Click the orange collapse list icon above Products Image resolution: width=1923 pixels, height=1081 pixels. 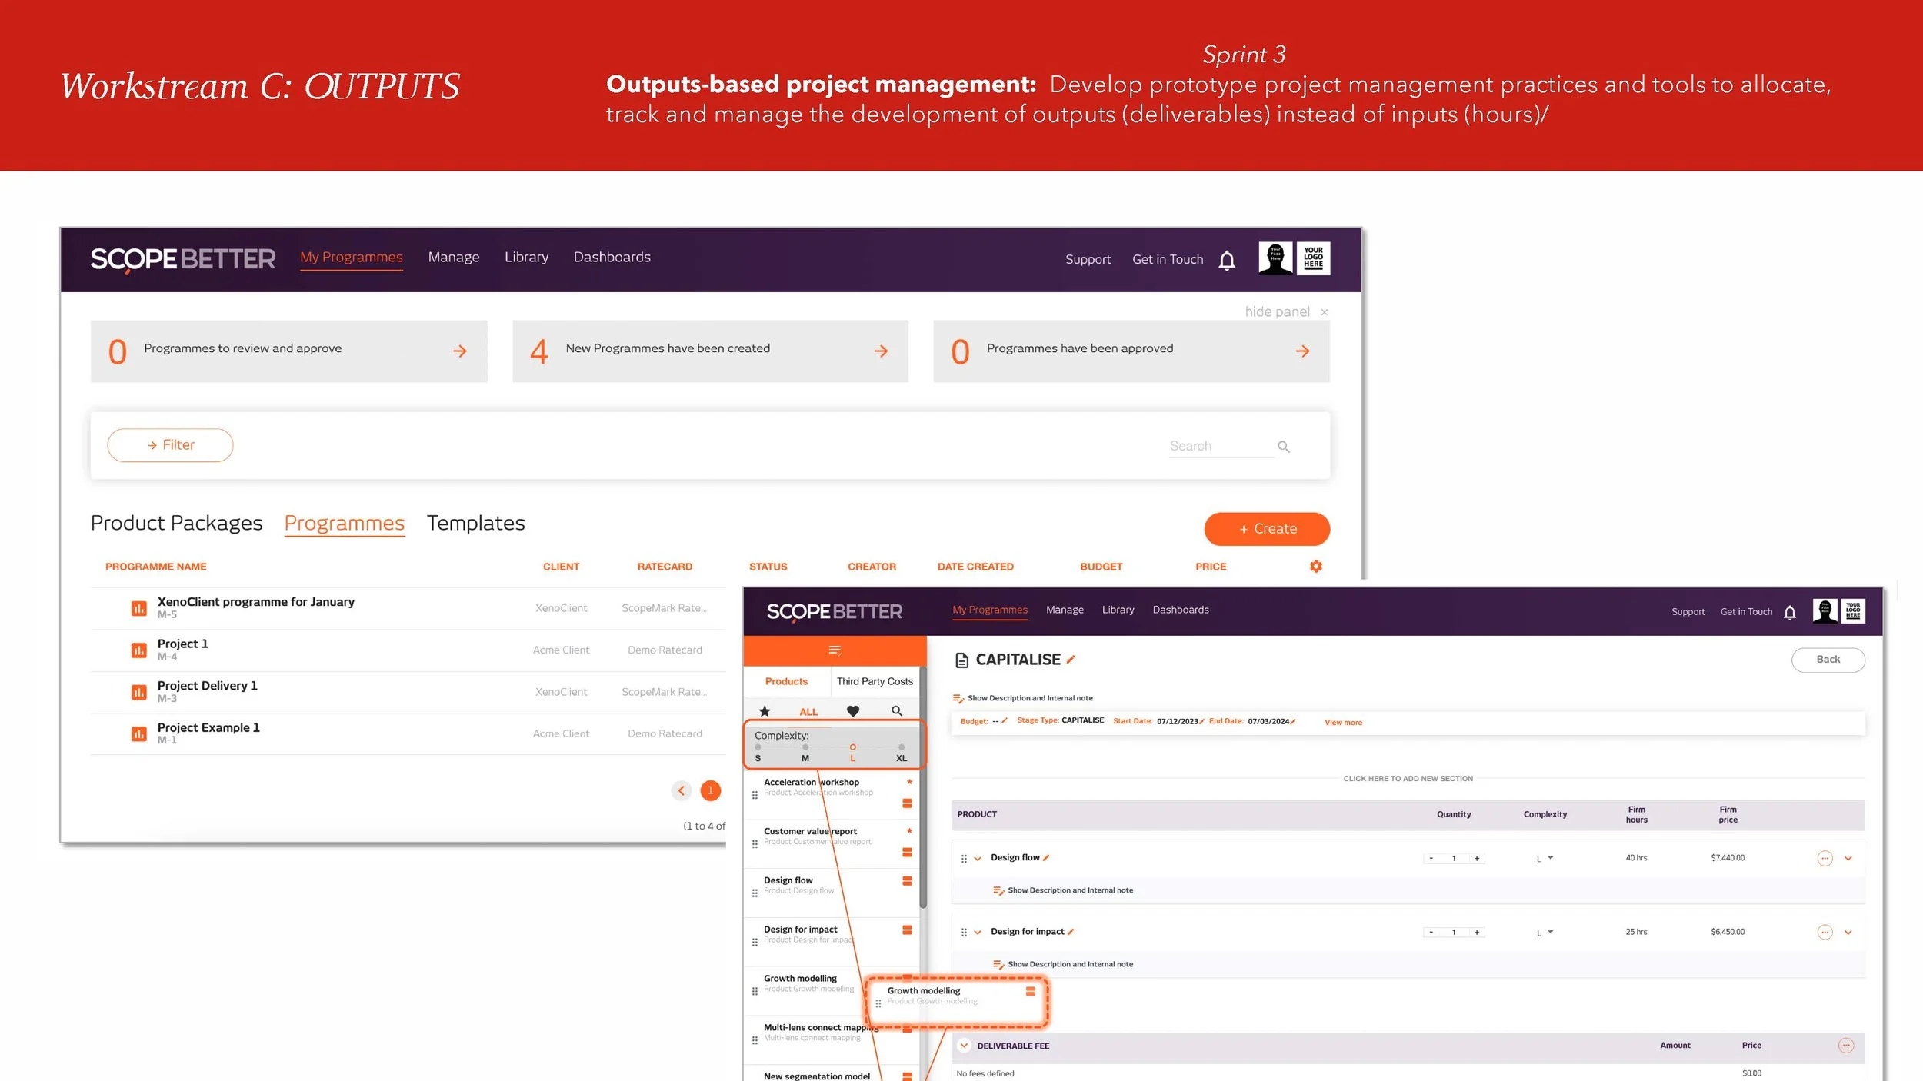point(835,650)
